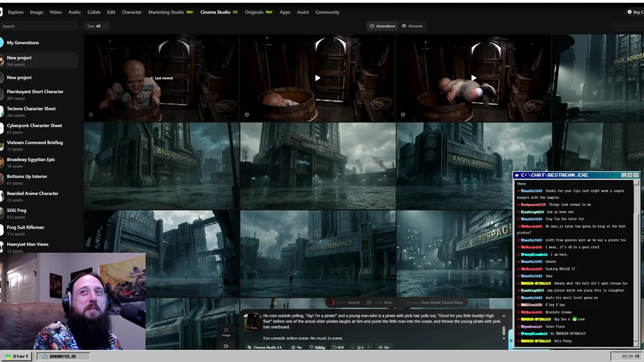Open the Flamboyant Short Character project
This screenshot has height=362, width=644.
[x=39, y=95]
